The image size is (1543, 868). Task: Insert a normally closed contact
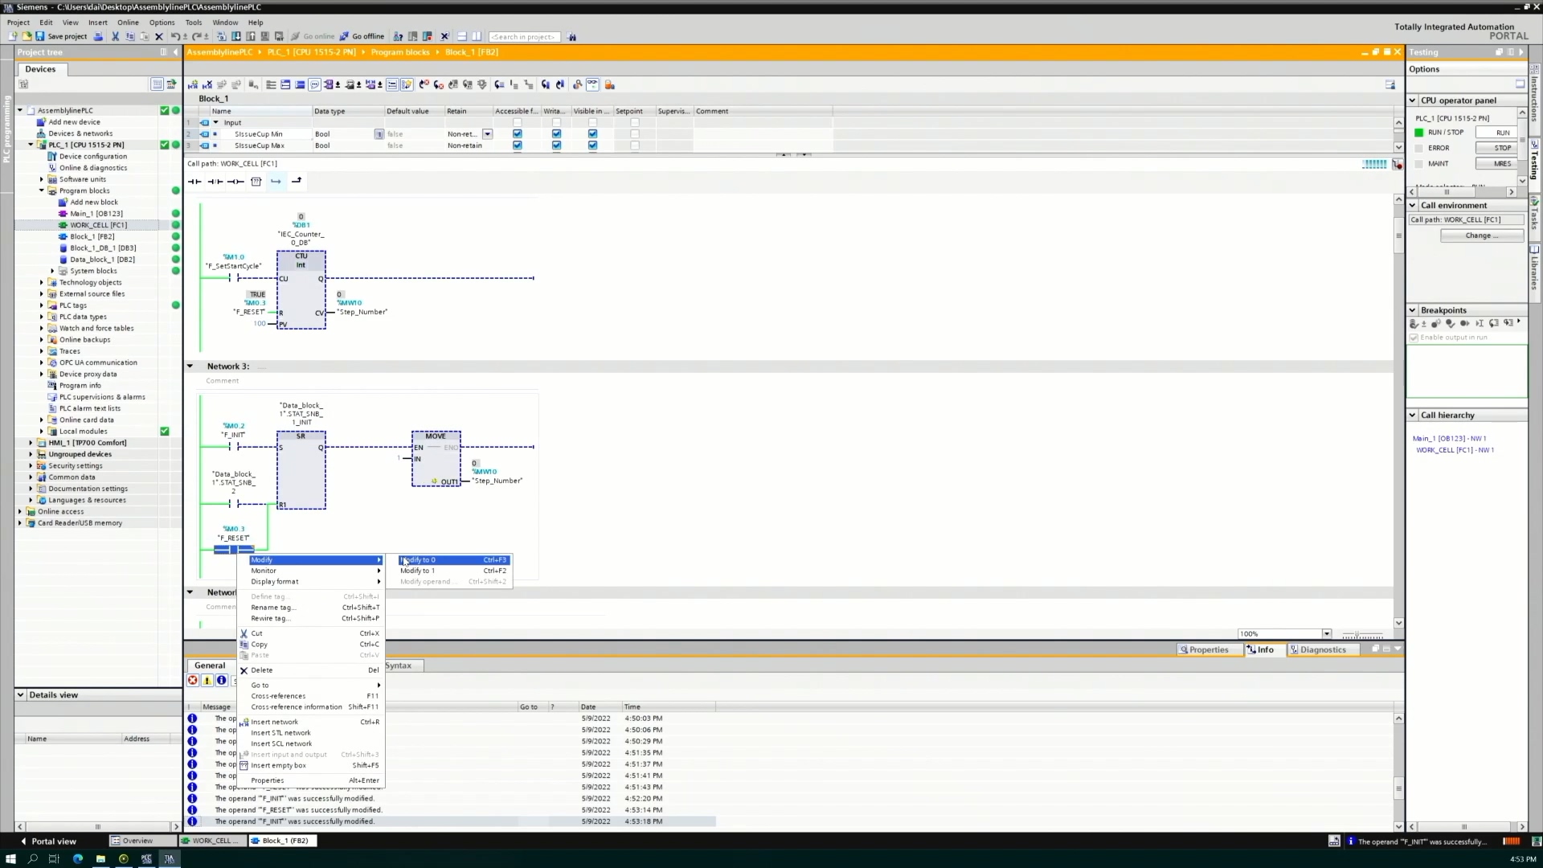pos(215,182)
